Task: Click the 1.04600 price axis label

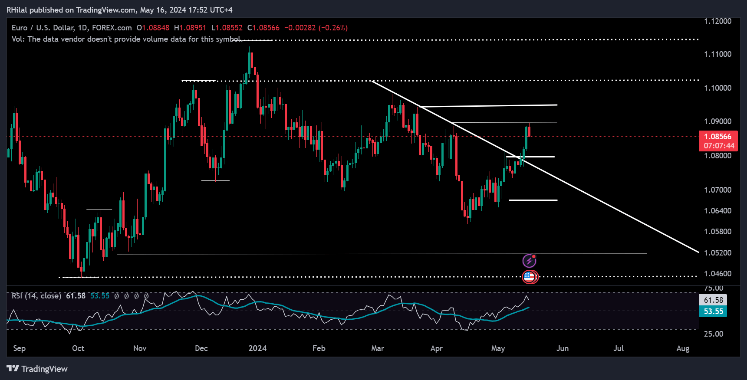Action: pyautogui.click(x=717, y=274)
